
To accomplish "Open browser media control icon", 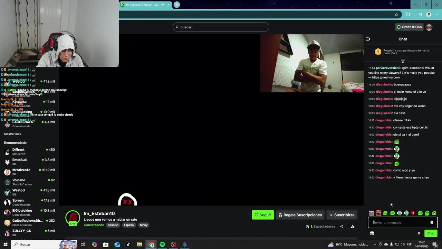I will point(420,15).
